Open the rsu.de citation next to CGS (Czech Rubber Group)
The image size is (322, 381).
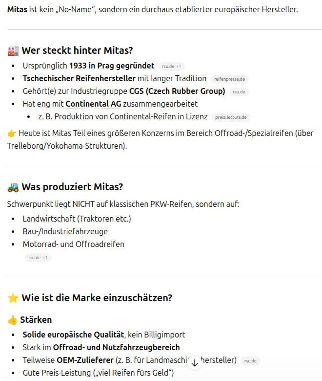click(239, 91)
